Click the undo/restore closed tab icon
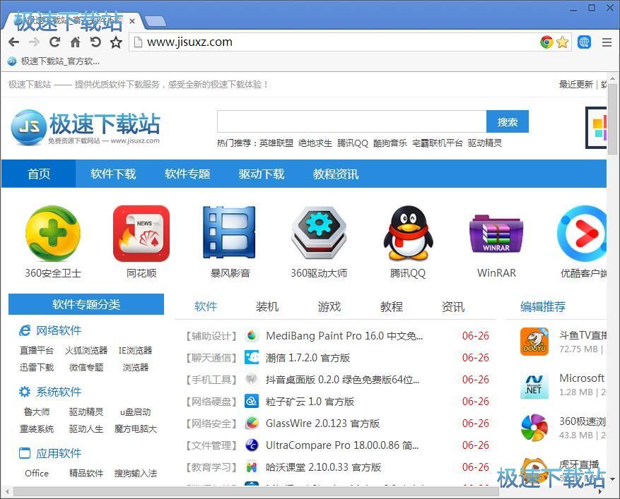Screen dimensions: 620x499 point(95,42)
